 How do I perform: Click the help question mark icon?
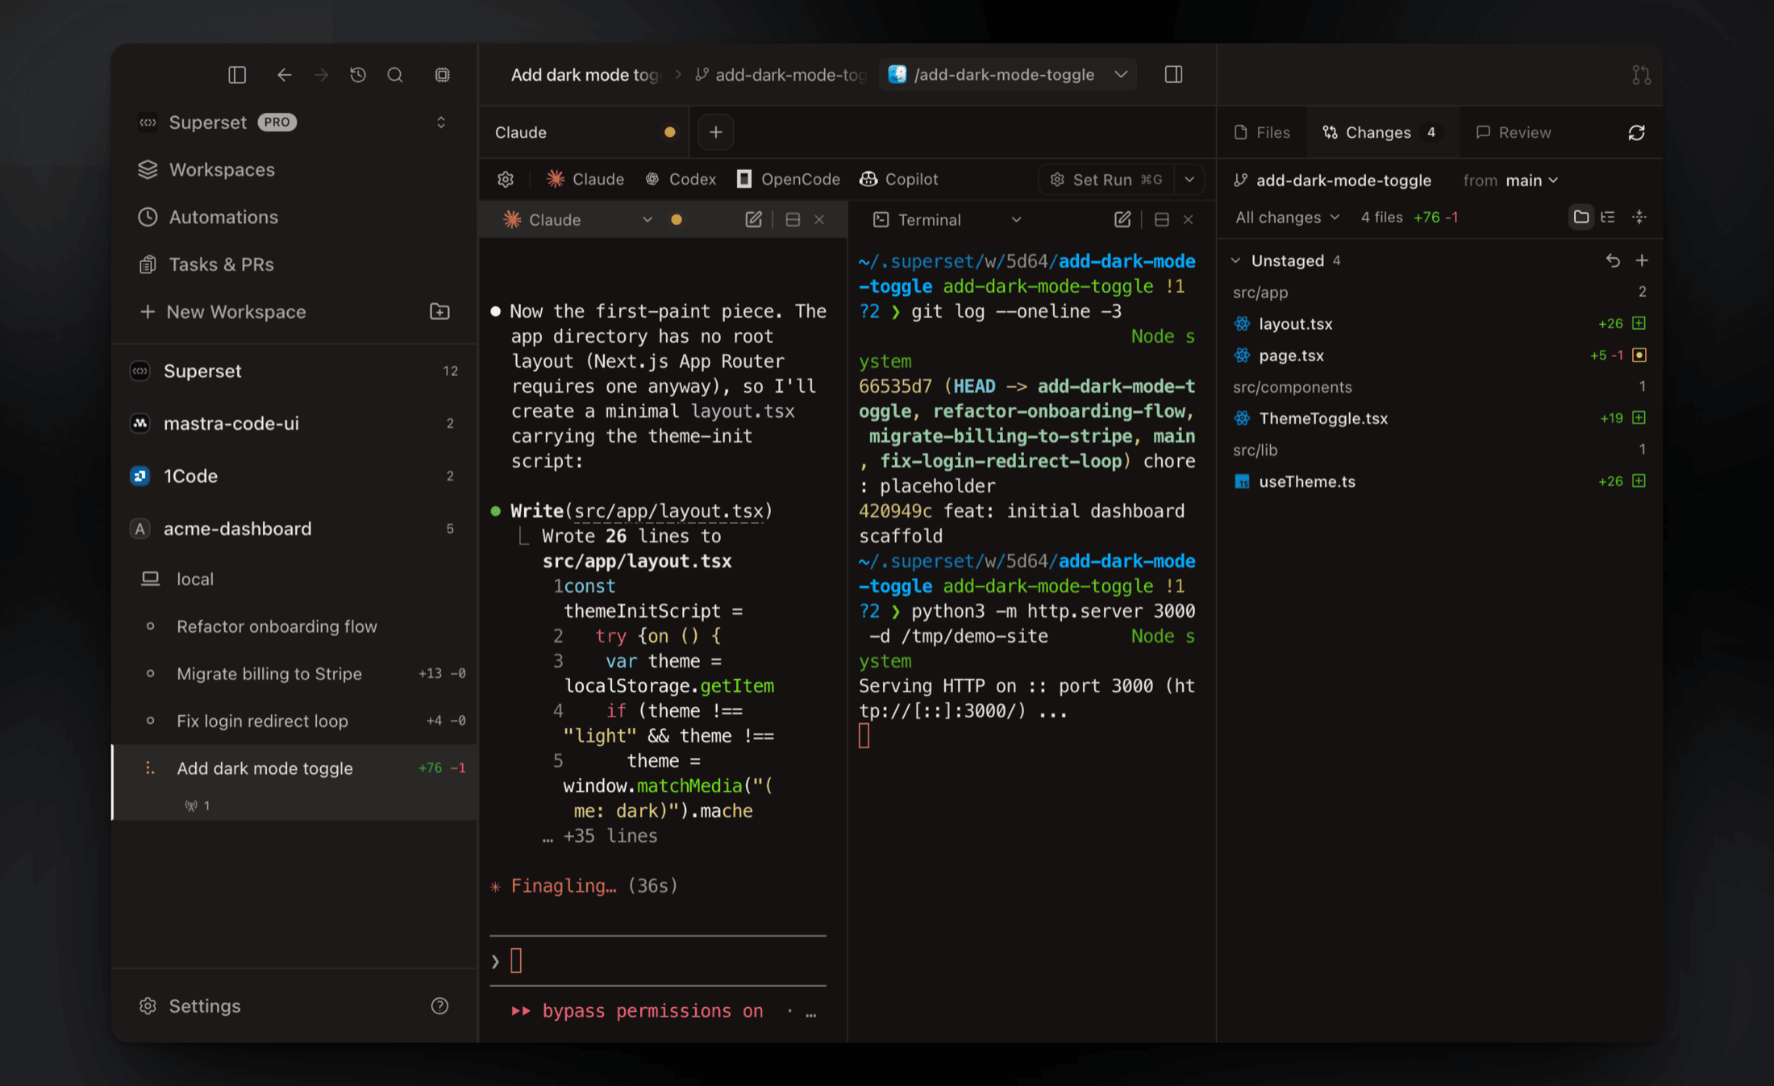(x=439, y=1005)
